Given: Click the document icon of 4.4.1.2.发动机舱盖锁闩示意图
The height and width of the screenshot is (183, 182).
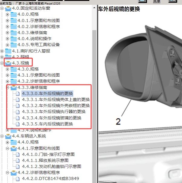Looking at the screenshot, I should click(18, 167).
